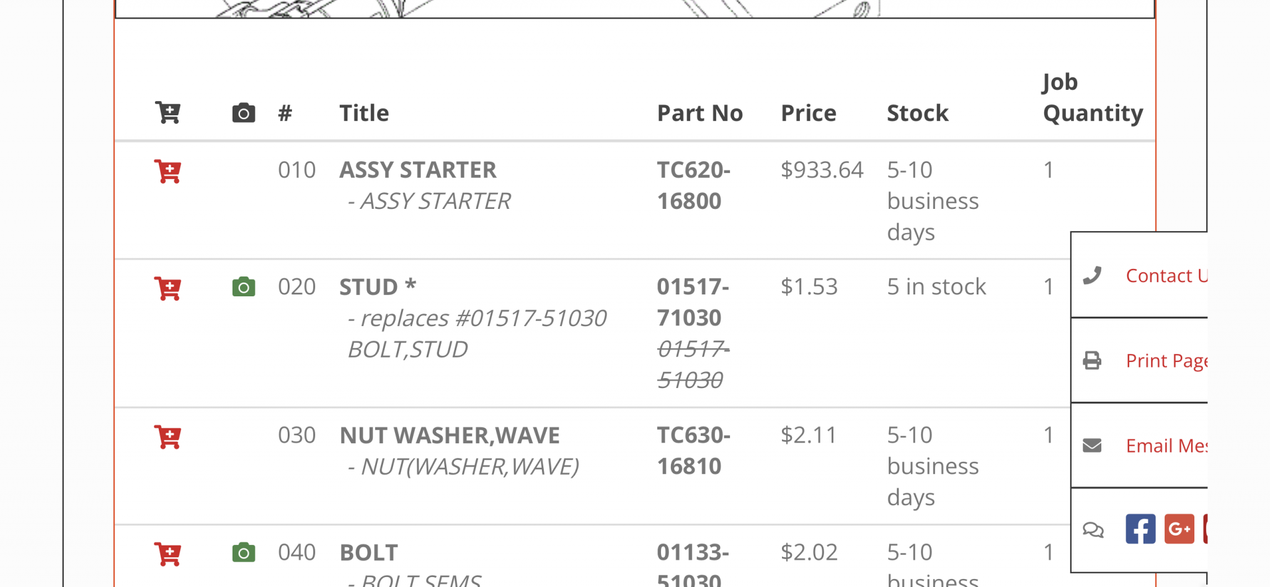Open the Contact Us link

click(1166, 275)
